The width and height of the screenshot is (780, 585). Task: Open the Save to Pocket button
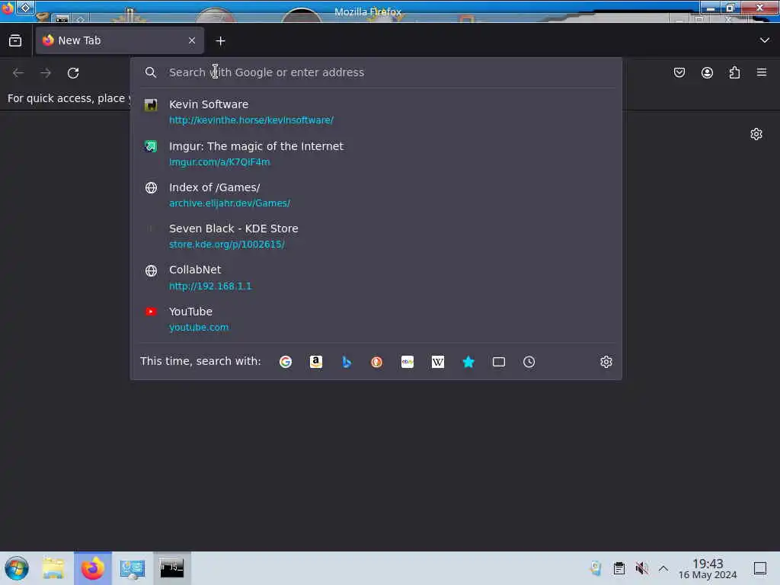coord(679,72)
